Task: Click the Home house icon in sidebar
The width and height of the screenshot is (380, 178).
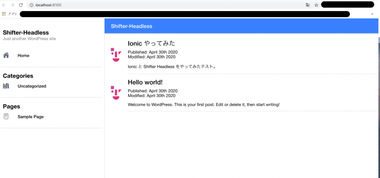Action: pyautogui.click(x=6, y=56)
